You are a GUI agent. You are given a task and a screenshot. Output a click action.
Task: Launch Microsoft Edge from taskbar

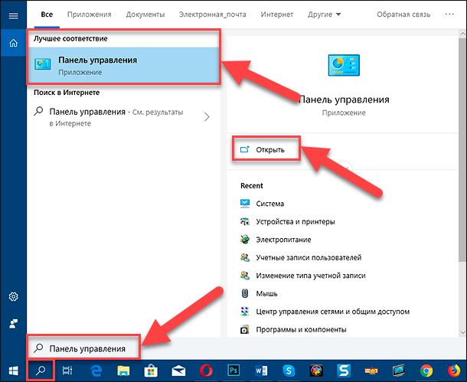pyautogui.click(x=96, y=371)
